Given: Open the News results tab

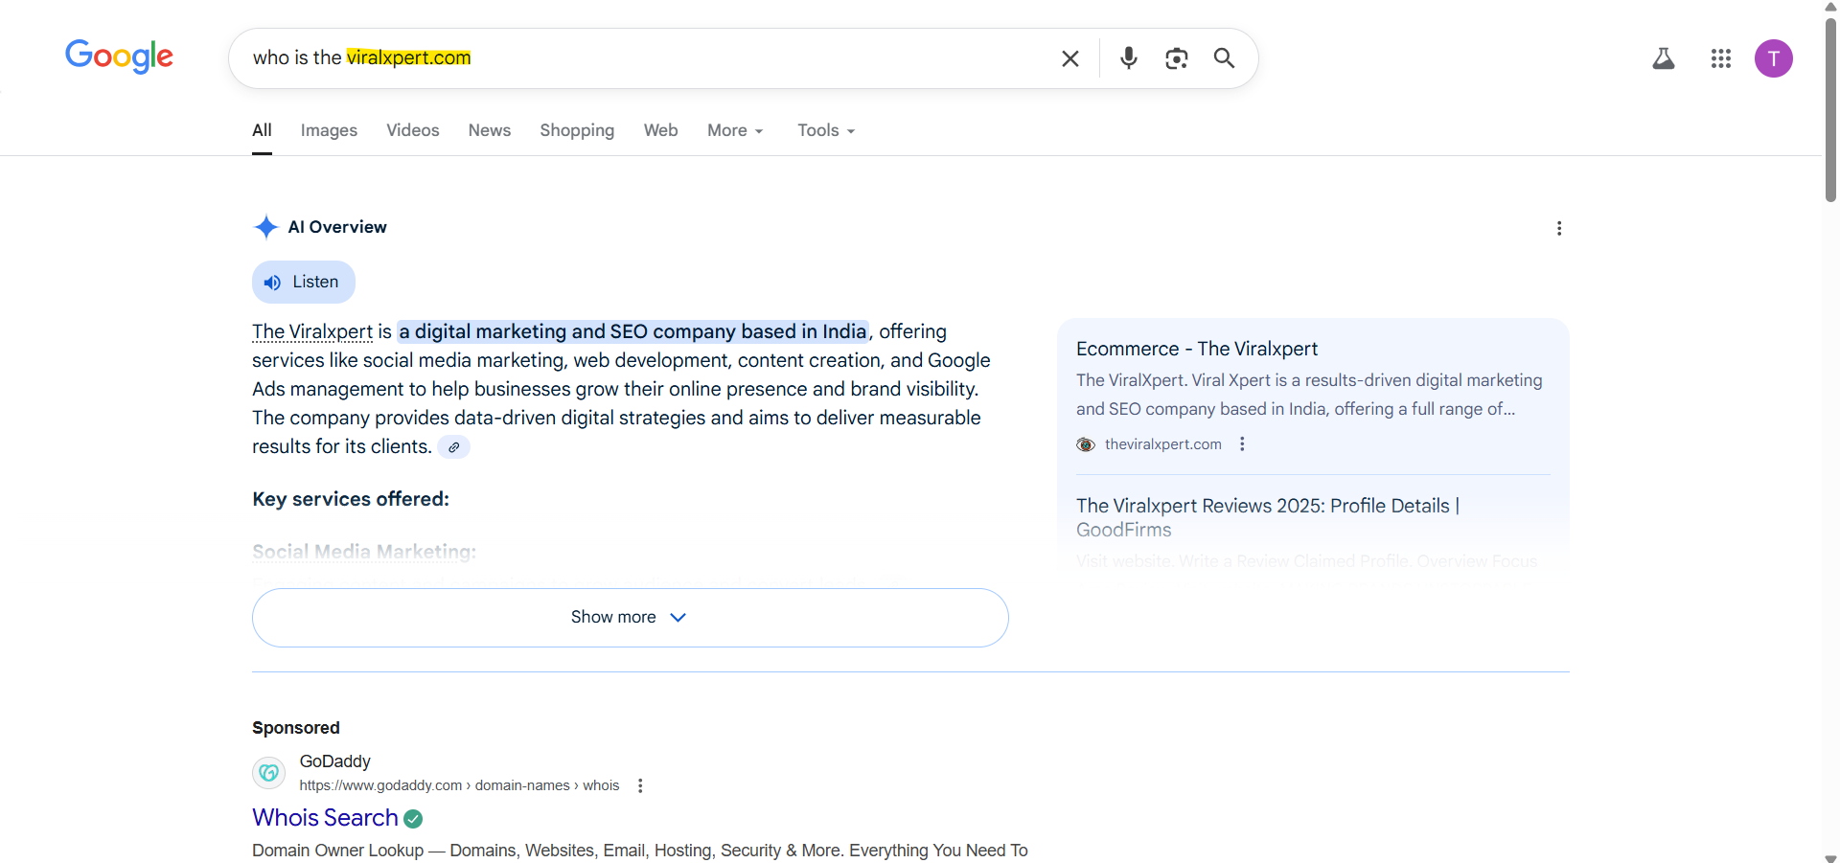Looking at the screenshot, I should pyautogui.click(x=489, y=130).
